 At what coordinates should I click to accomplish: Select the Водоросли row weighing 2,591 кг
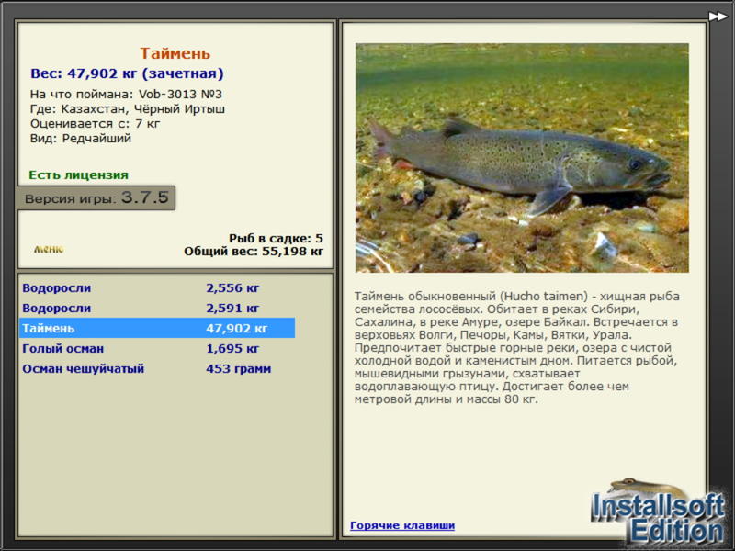[157, 308]
